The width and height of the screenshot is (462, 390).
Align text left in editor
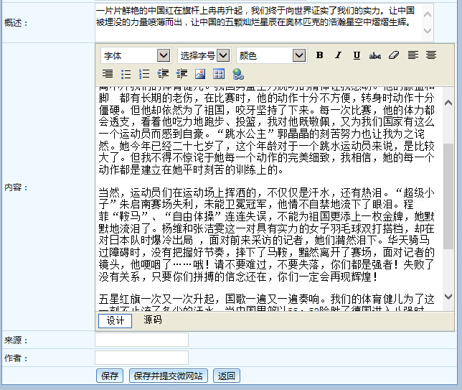click(412, 55)
